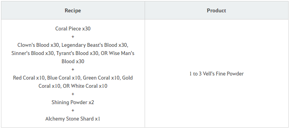Screen dimensions: 290x129
Task: Click 1 to 3 Vell's Fine Powder
Action: [217, 74]
